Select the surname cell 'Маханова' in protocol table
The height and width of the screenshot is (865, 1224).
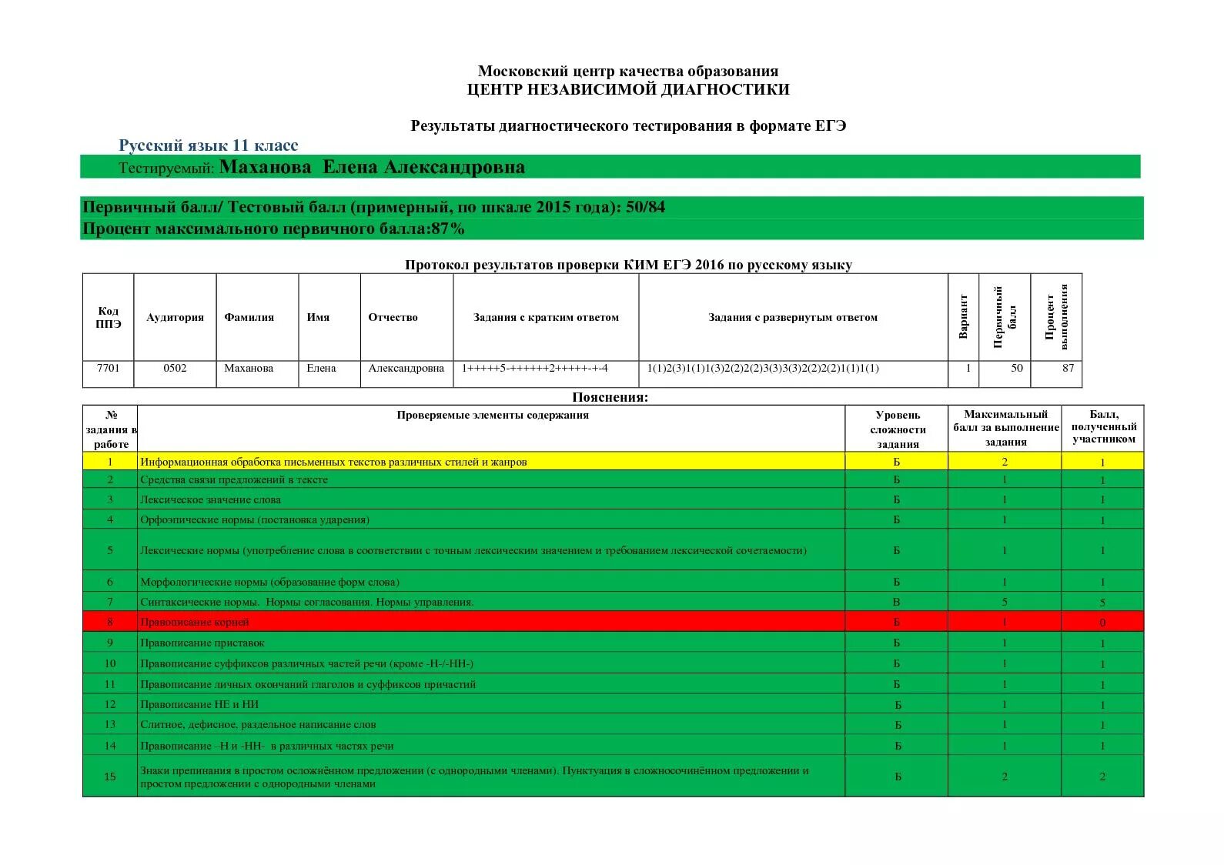coord(257,373)
